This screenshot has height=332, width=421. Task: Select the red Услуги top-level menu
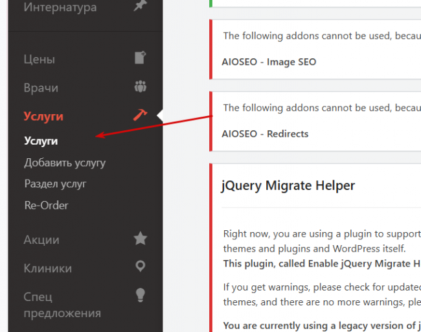coord(43,116)
